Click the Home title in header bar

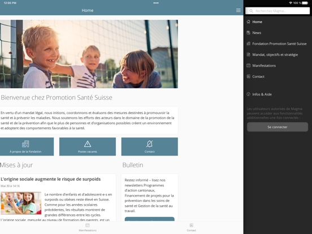88,10
